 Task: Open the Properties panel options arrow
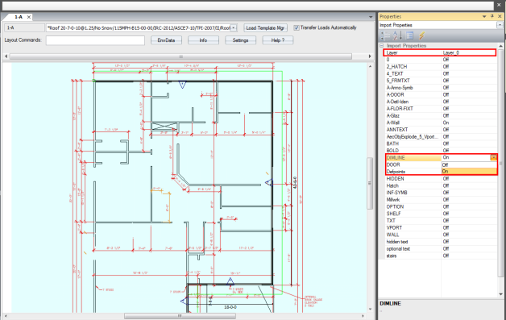[x=484, y=16]
